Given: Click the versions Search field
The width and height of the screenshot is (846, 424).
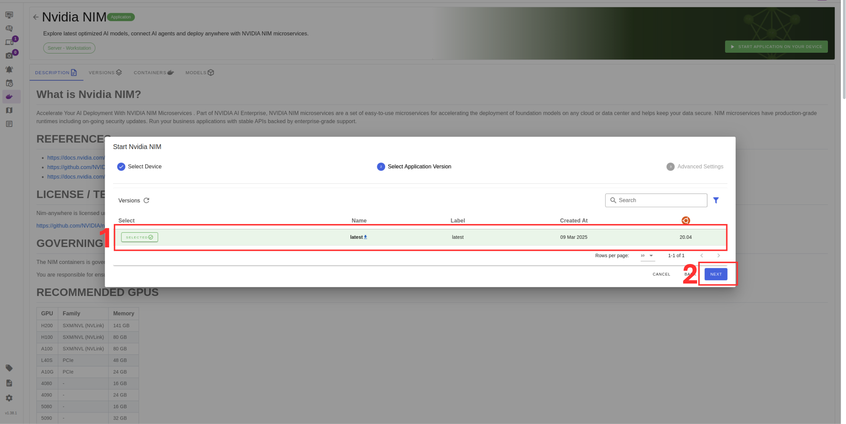Looking at the screenshot, I should tap(656, 200).
